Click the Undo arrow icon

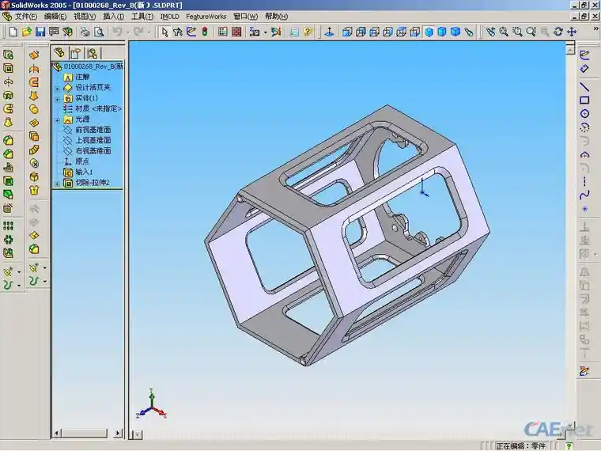(117, 32)
